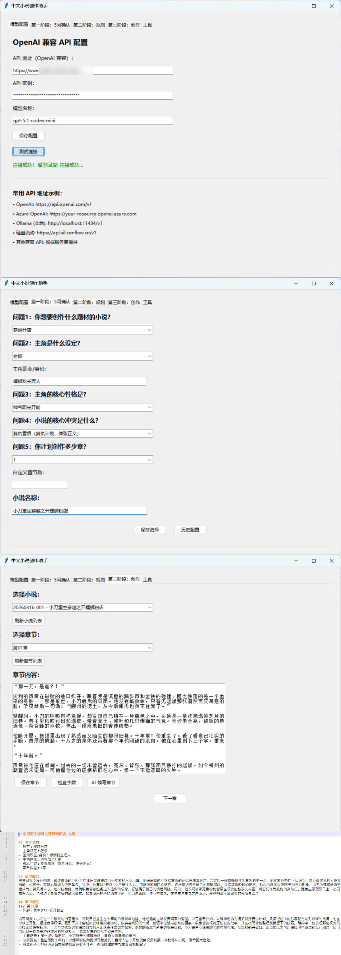341x955 pixels.
Task: Go to next chapter with 下一章
Action: pyautogui.click(x=170, y=798)
